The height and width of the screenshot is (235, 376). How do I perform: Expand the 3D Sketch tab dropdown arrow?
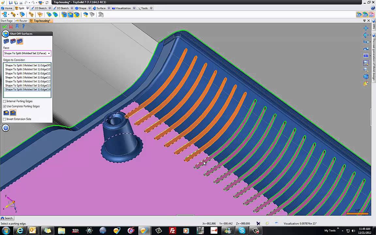[x=72, y=8]
